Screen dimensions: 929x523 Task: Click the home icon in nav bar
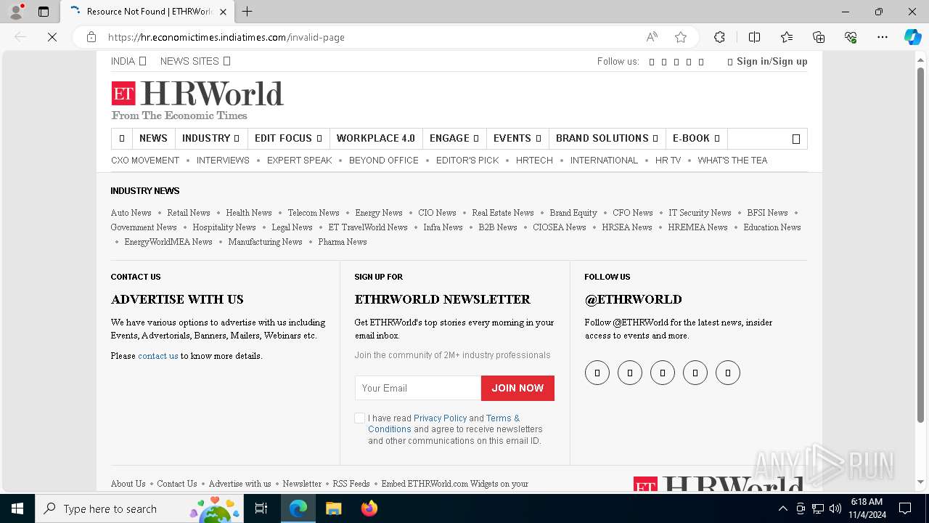[121, 138]
